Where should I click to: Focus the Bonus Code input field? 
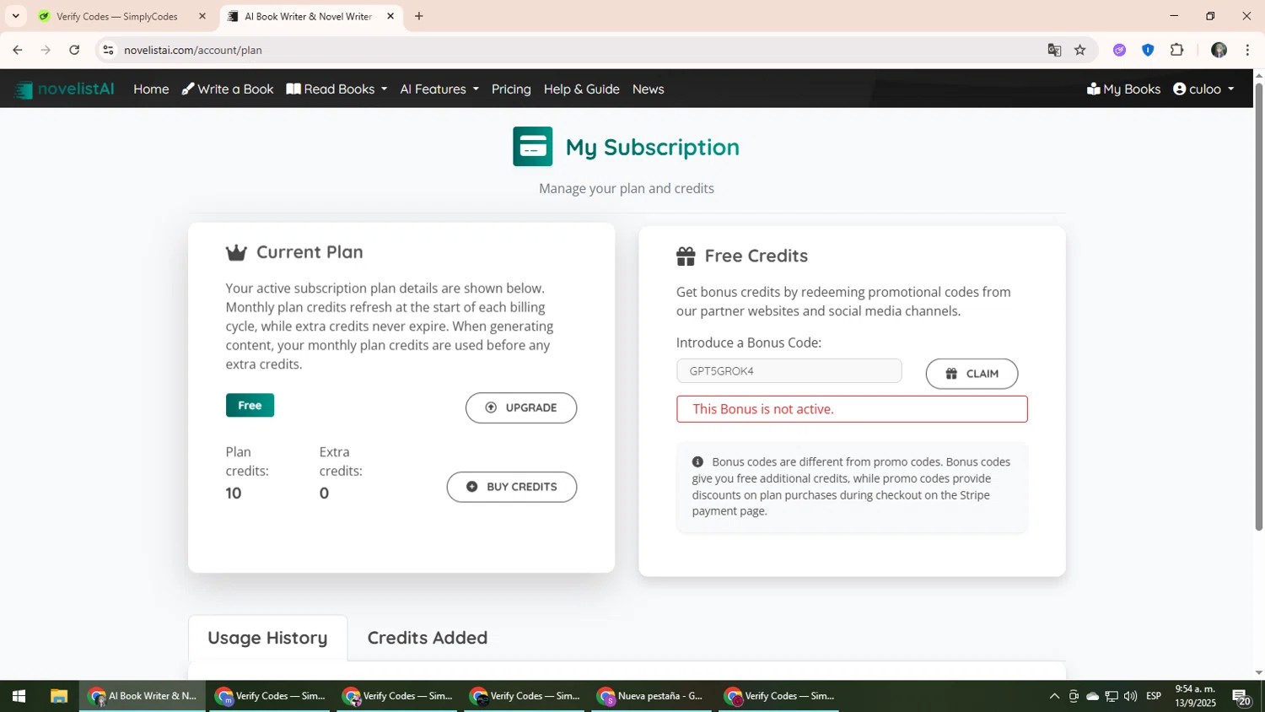pos(789,371)
